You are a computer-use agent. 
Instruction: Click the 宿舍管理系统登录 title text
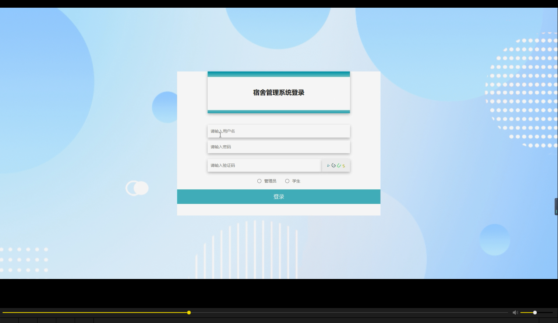(279, 92)
